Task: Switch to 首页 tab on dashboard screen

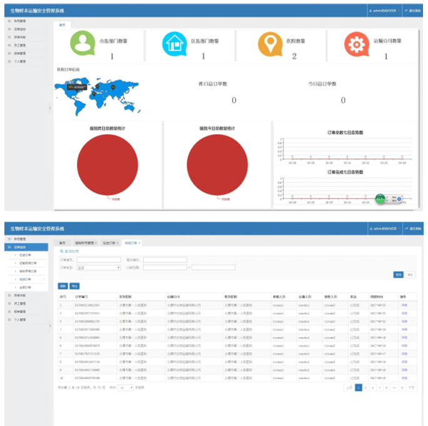Action: (x=62, y=25)
